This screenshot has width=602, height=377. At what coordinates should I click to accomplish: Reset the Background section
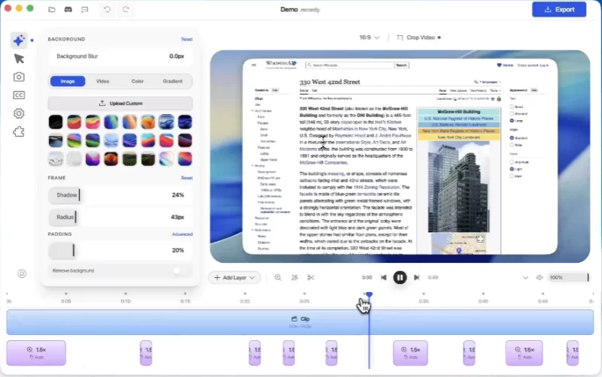tap(187, 39)
